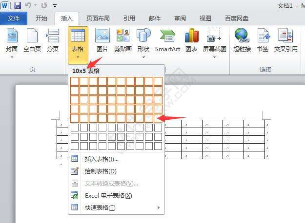Image resolution: width=305 pixels, height=223 pixels.
Task: Insert a chart with 图表 icon
Action: pos(192,36)
